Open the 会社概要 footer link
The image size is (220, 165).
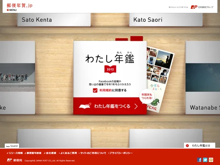pos(50,153)
